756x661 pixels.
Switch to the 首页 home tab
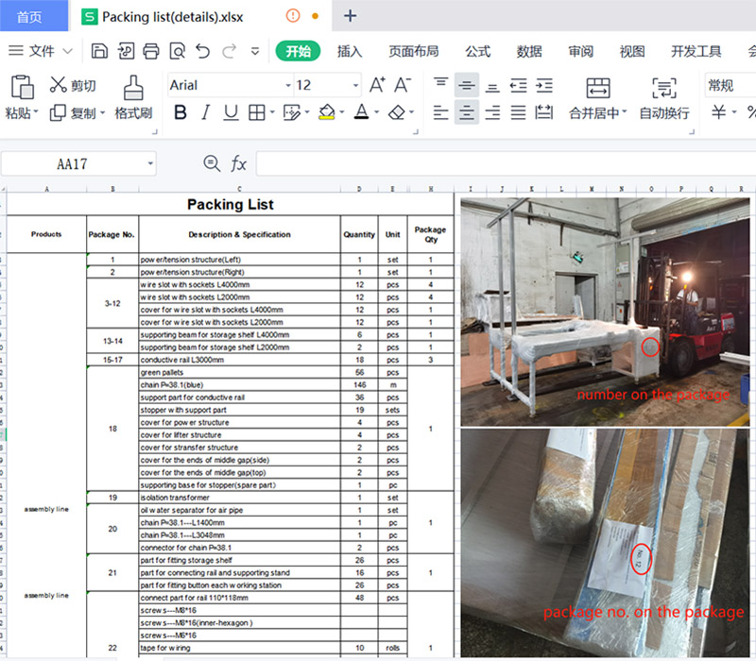tap(29, 16)
